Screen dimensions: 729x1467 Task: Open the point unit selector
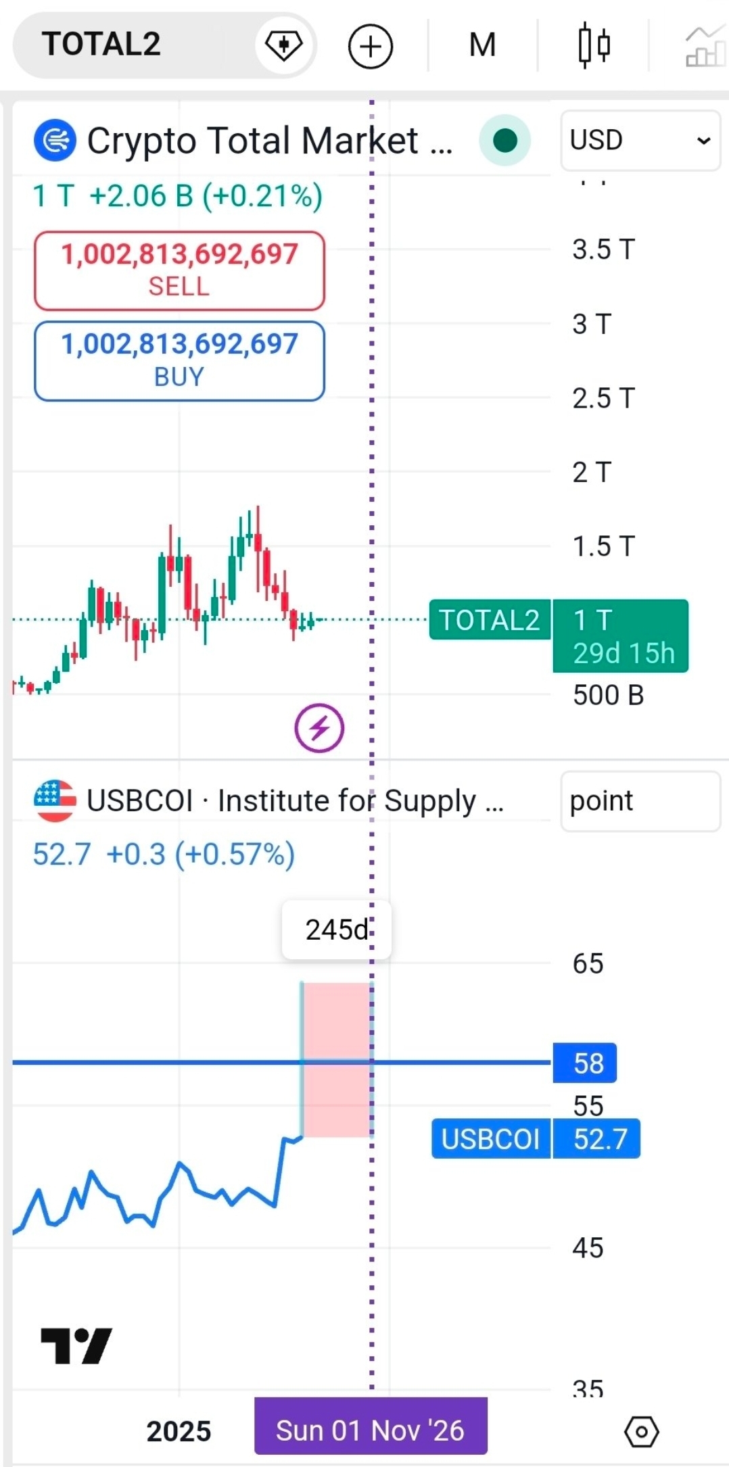640,801
